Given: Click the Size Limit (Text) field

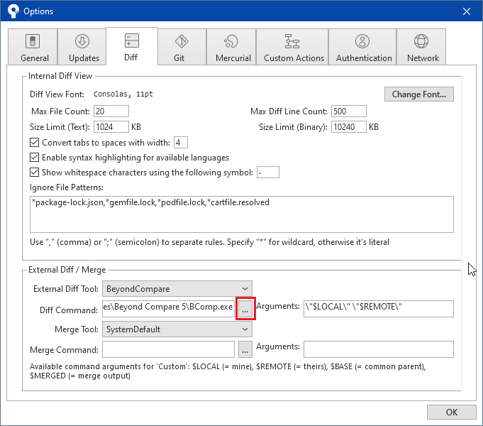Looking at the screenshot, I should click(111, 127).
